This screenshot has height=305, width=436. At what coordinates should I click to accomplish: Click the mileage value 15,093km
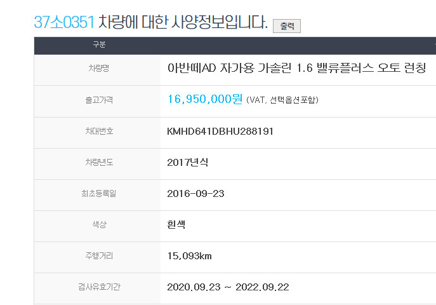(189, 255)
